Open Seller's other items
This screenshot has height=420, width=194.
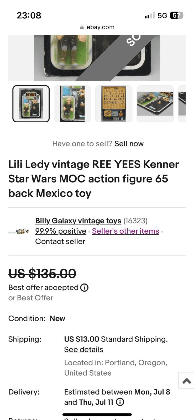pos(125,231)
